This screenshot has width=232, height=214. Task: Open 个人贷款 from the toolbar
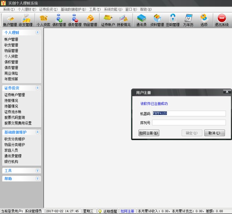pos(44,20)
